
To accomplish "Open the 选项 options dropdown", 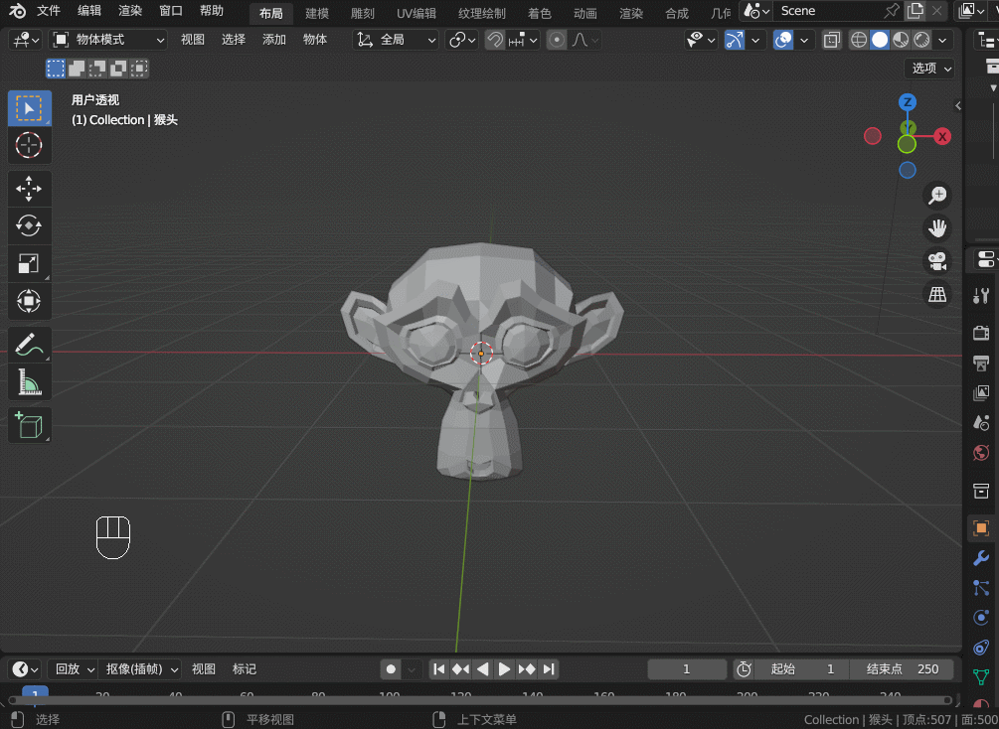I will pyautogui.click(x=929, y=69).
